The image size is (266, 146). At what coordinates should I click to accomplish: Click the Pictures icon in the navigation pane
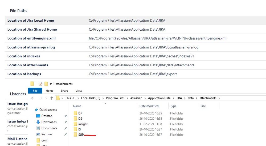pyautogui.click(x=38, y=134)
